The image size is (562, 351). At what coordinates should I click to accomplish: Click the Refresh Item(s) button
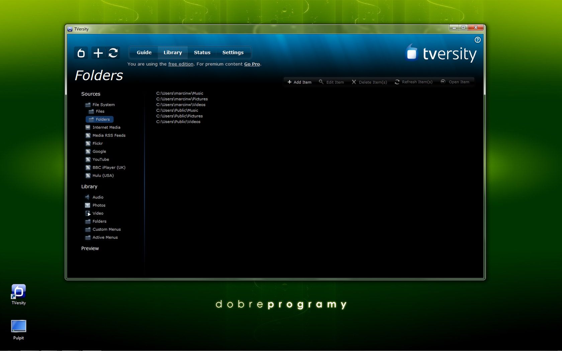click(x=413, y=82)
